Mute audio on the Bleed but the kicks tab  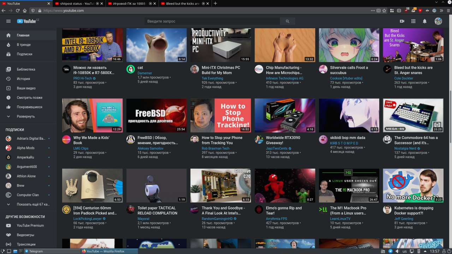(x=203, y=4)
